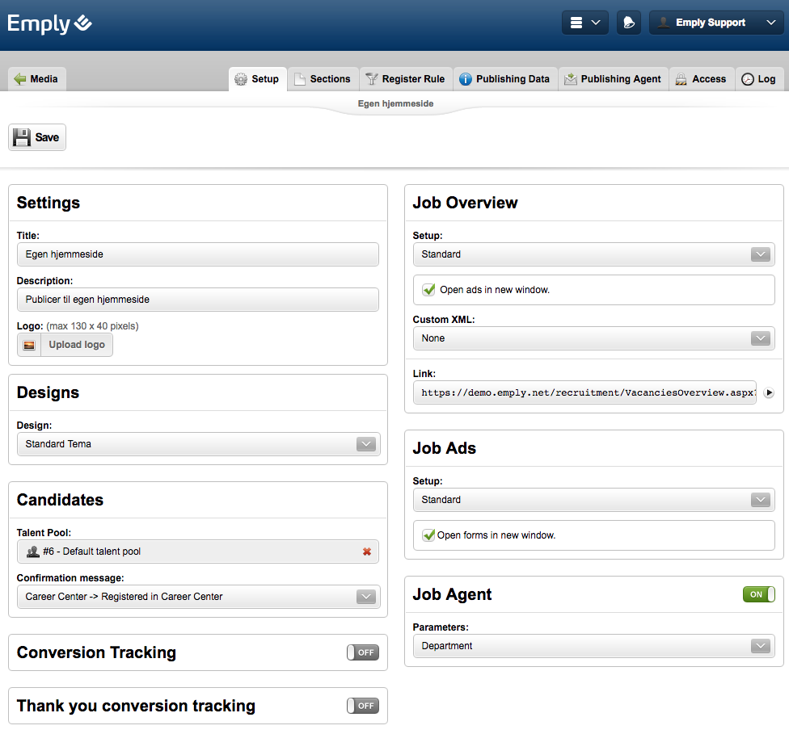Enable the Conversion Tracking toggle
This screenshot has width=789, height=734.
pos(363,652)
